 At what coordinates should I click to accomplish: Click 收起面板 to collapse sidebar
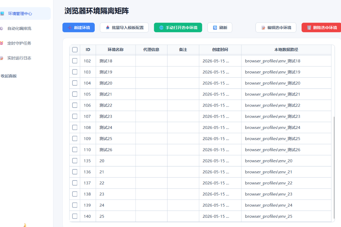9,76
